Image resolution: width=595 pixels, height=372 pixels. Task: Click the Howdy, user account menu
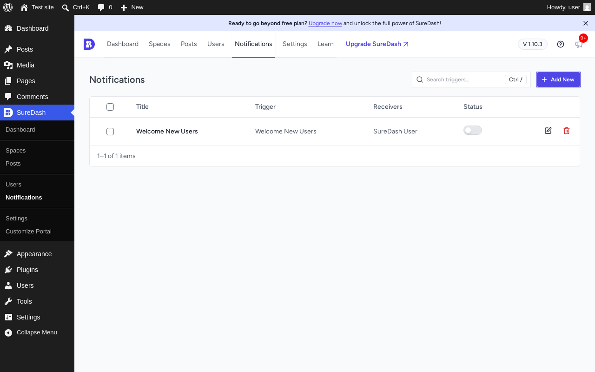(569, 7)
